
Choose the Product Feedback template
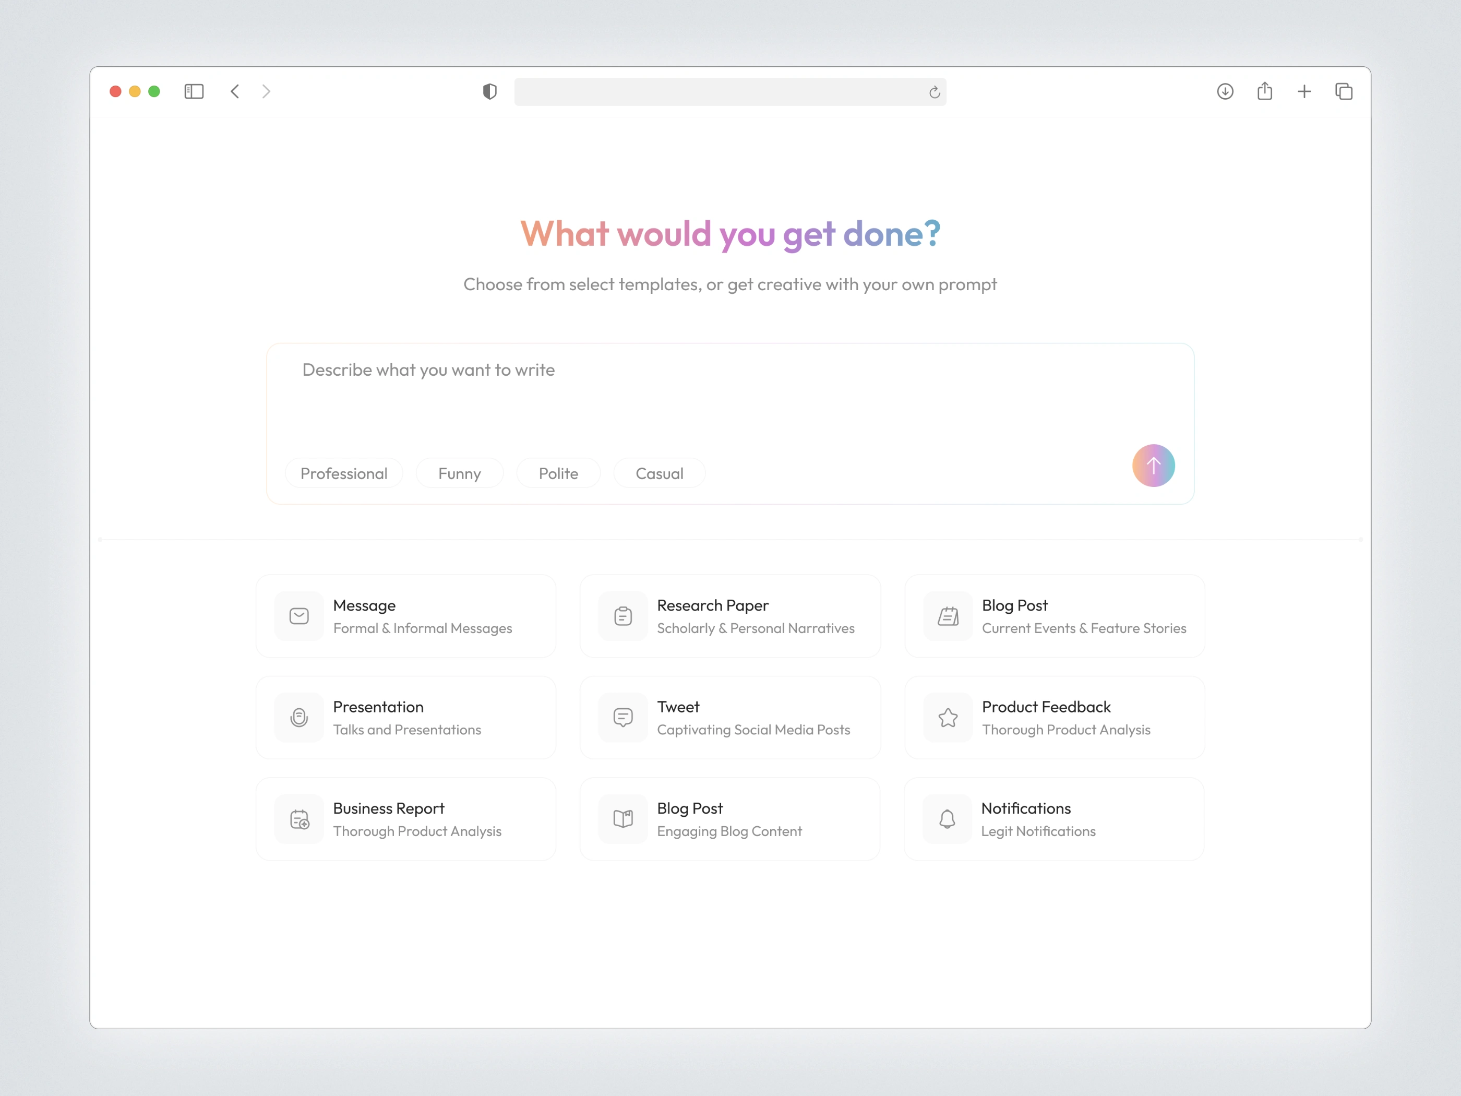tap(1054, 718)
